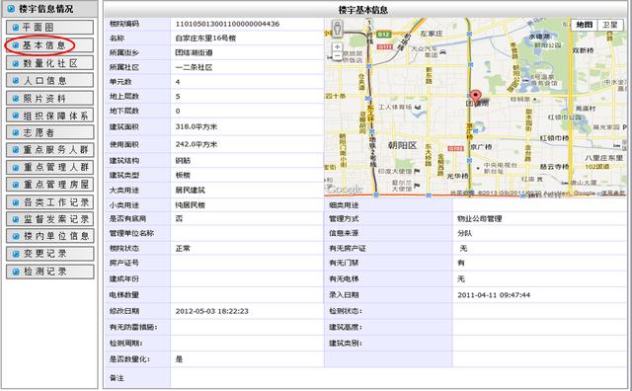This screenshot has height=391, width=632.
Task: Click the 楼宇基本信息 panel title
Action: (363, 10)
